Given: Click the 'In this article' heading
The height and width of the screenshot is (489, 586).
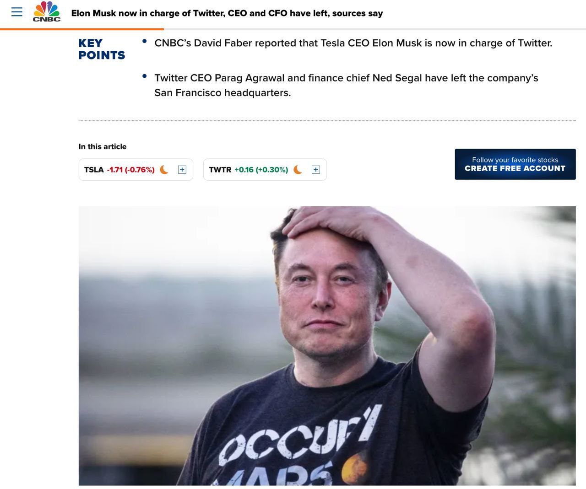Looking at the screenshot, I should coord(103,146).
